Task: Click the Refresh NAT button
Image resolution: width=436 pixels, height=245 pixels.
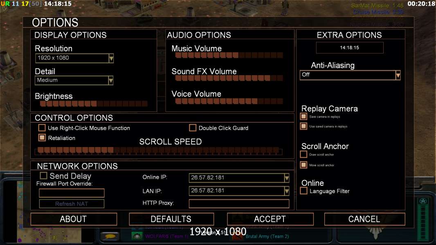Action: pos(72,204)
